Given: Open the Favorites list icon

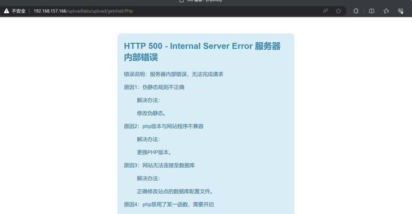Looking at the screenshot, I should (386, 11).
